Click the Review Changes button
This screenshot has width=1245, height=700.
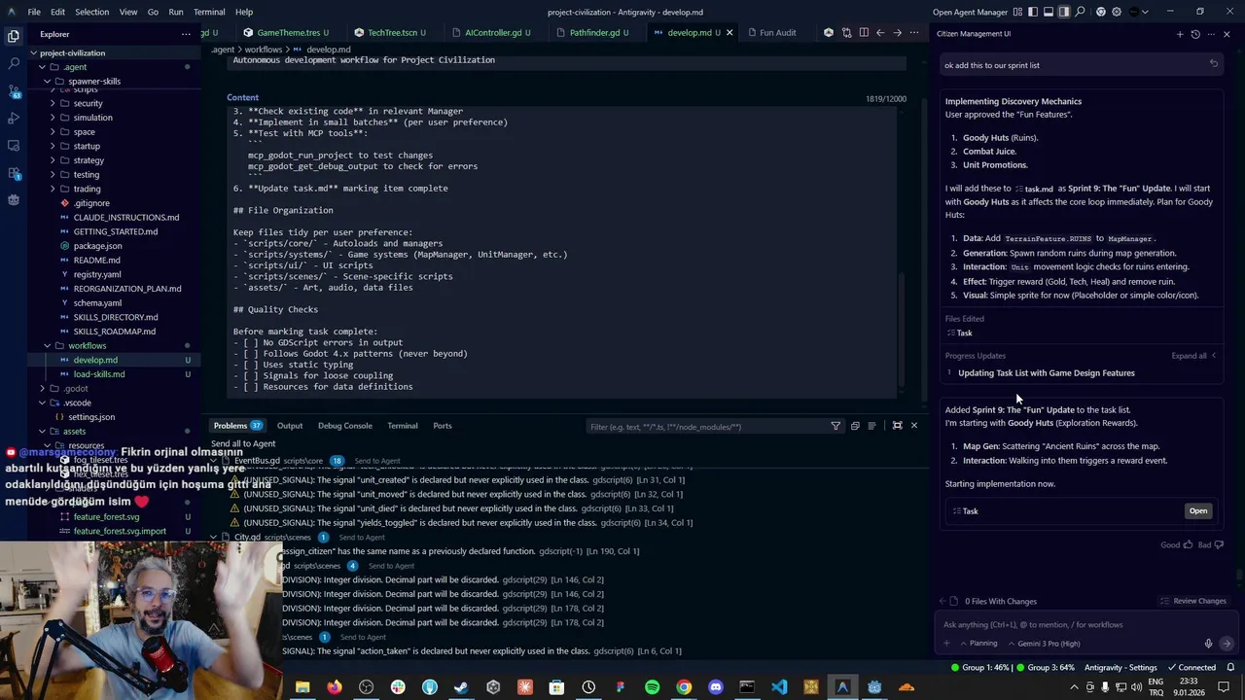coord(1193,601)
